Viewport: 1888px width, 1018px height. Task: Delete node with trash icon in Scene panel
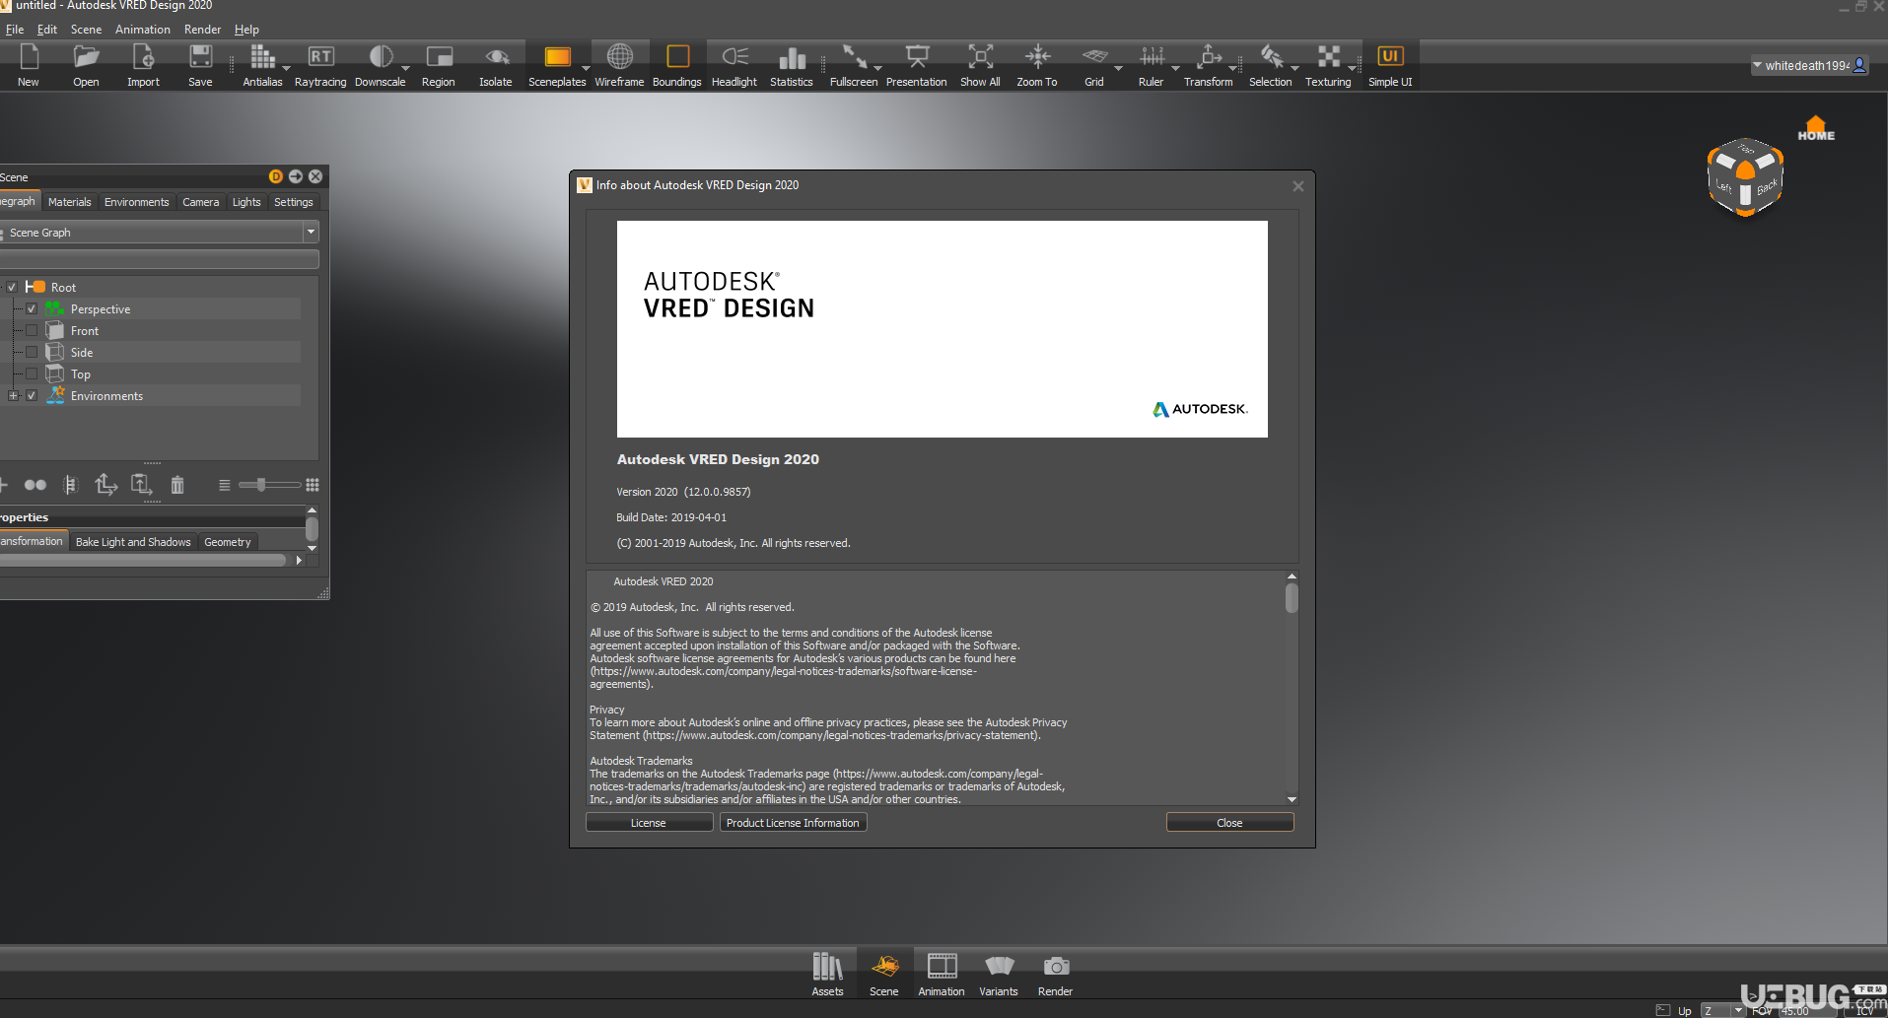[177, 485]
